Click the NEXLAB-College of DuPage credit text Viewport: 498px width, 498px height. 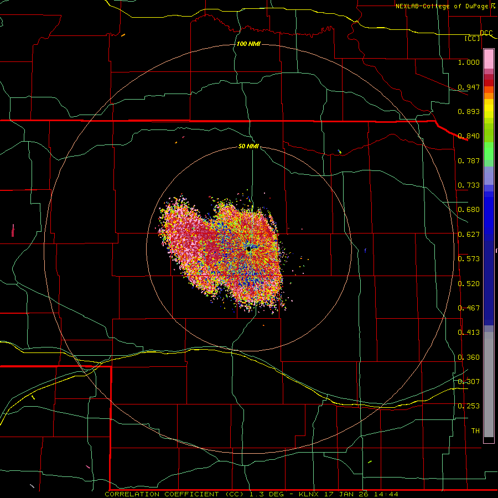[x=442, y=6]
